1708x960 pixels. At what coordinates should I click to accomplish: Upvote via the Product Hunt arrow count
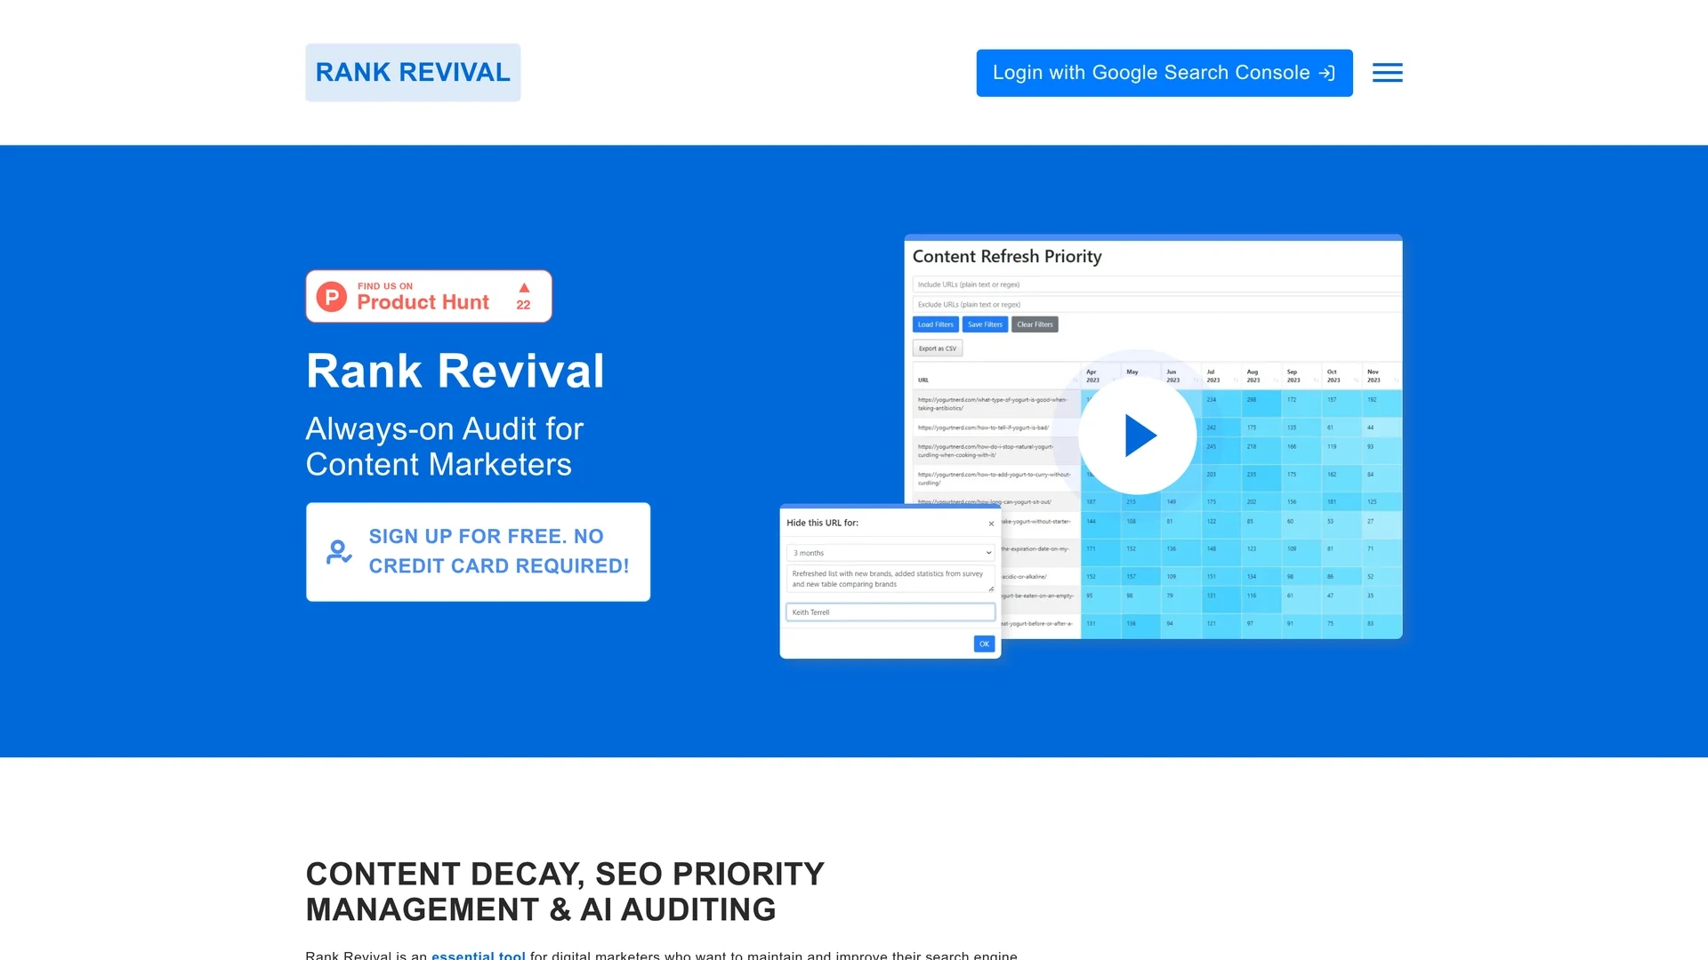click(524, 297)
